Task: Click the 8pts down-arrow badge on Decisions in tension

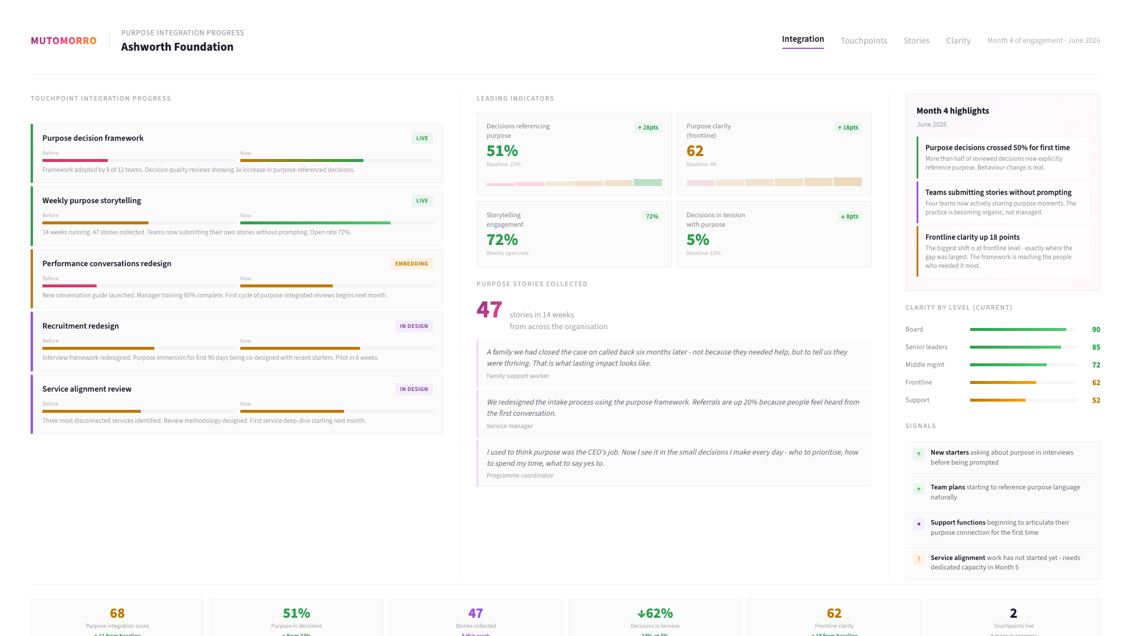Action: (849, 217)
